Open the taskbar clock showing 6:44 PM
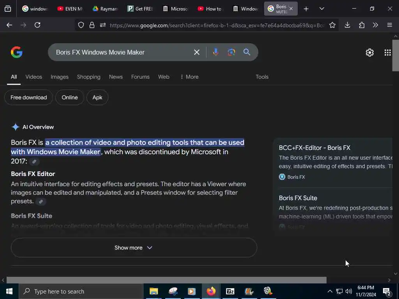Screen dimensions: 399x299 (365, 291)
